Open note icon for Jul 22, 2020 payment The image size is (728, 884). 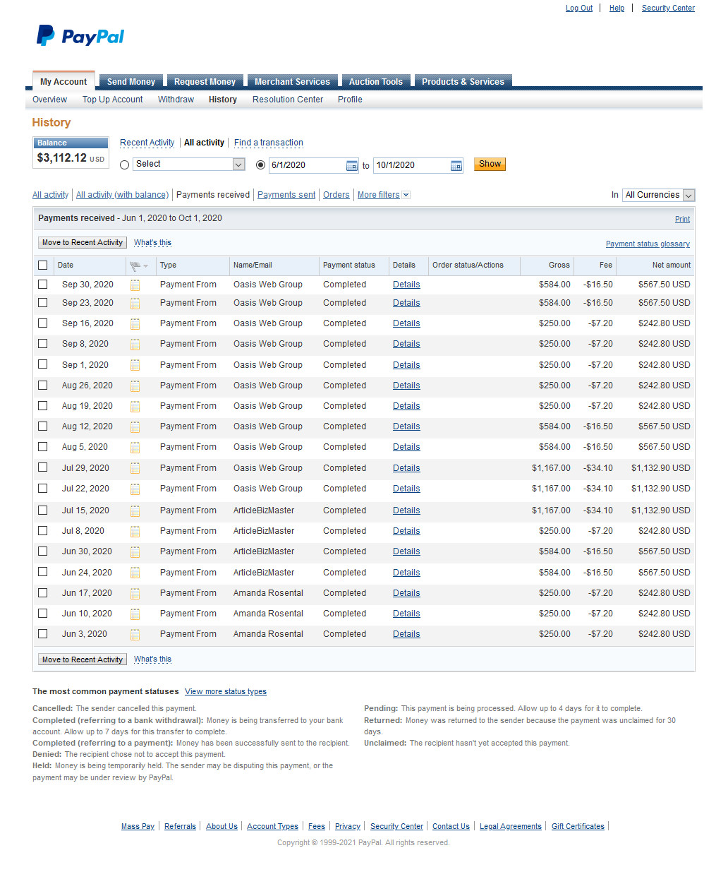coord(135,489)
